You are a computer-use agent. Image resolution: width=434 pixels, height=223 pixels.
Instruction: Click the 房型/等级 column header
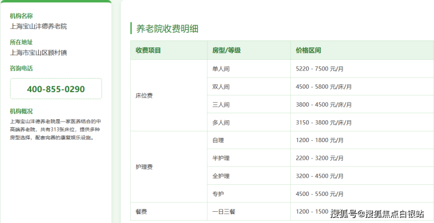point(249,50)
